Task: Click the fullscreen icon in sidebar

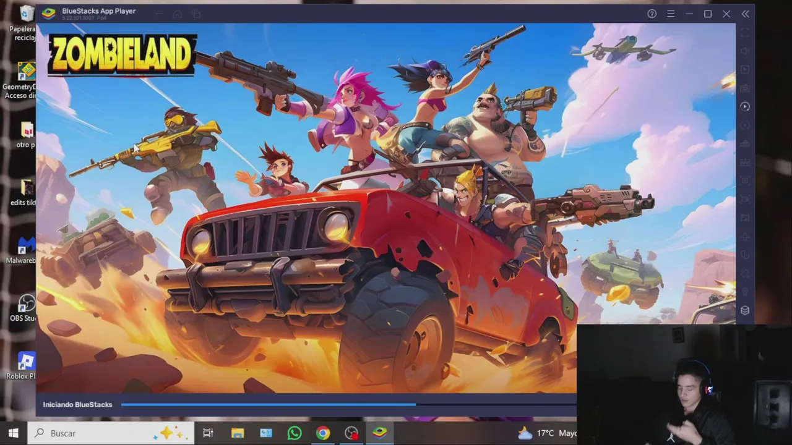Action: tap(745, 32)
